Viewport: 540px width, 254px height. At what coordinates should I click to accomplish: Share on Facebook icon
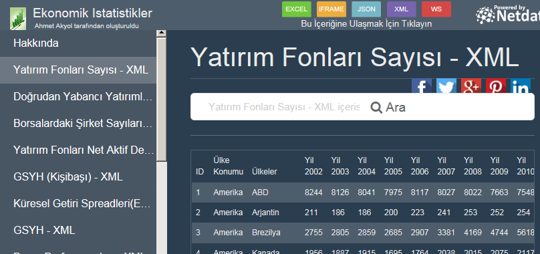point(422,86)
